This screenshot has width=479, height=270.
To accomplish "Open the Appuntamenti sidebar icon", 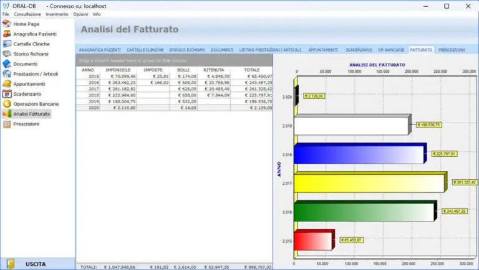I will pos(7,84).
